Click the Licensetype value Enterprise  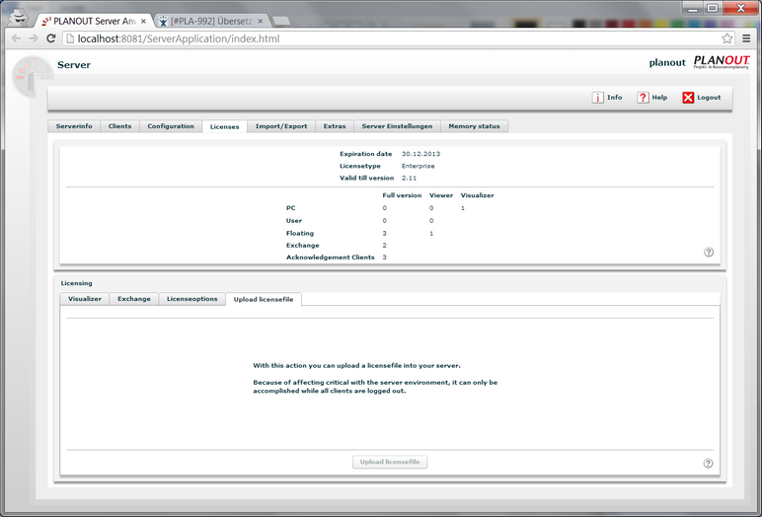[418, 166]
